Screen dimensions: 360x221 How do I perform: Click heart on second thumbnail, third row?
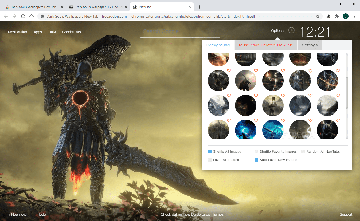pos(256,96)
